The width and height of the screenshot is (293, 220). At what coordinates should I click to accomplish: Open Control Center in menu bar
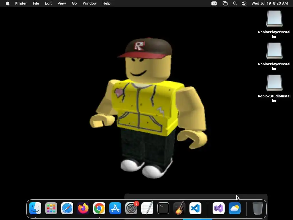244,3
